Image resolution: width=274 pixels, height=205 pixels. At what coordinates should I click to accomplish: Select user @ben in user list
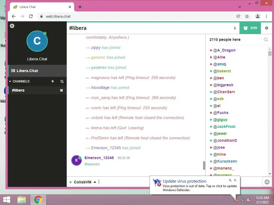coord(218,78)
